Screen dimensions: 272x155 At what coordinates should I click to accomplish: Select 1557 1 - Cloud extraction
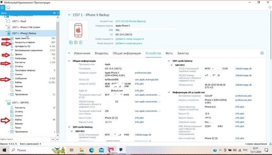click(x=19, y=21)
